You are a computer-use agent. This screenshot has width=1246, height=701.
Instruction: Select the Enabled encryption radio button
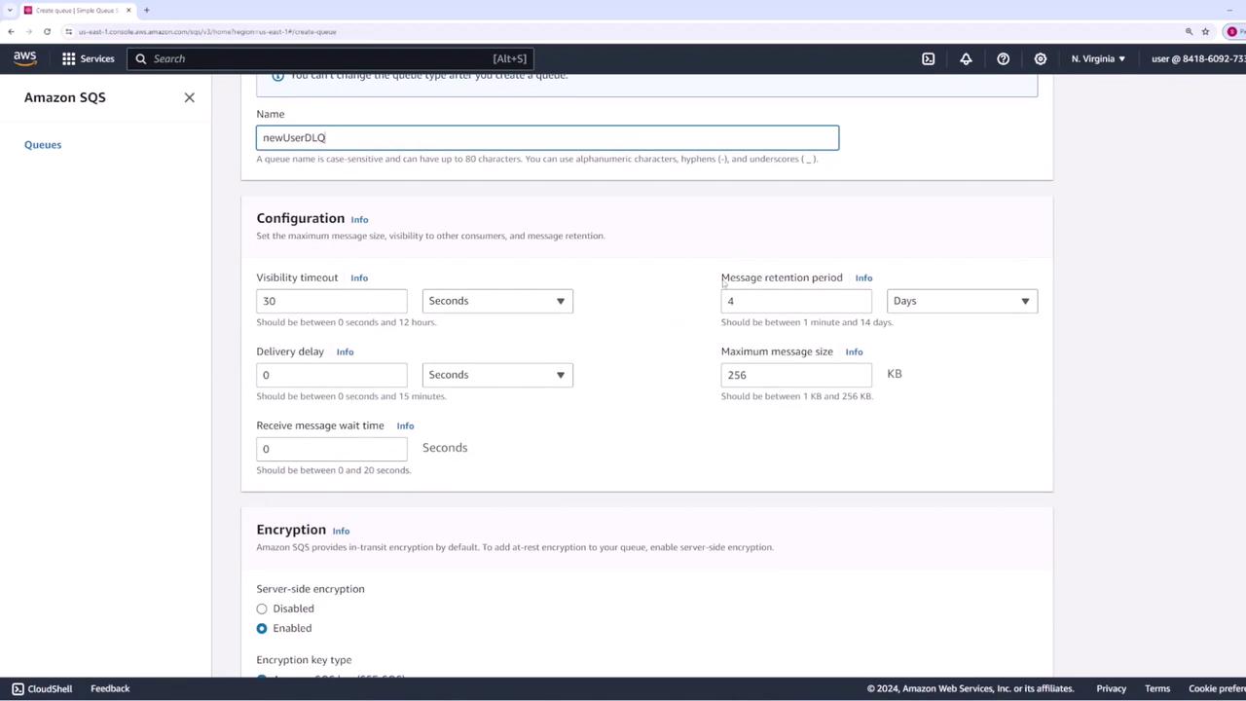[262, 628]
